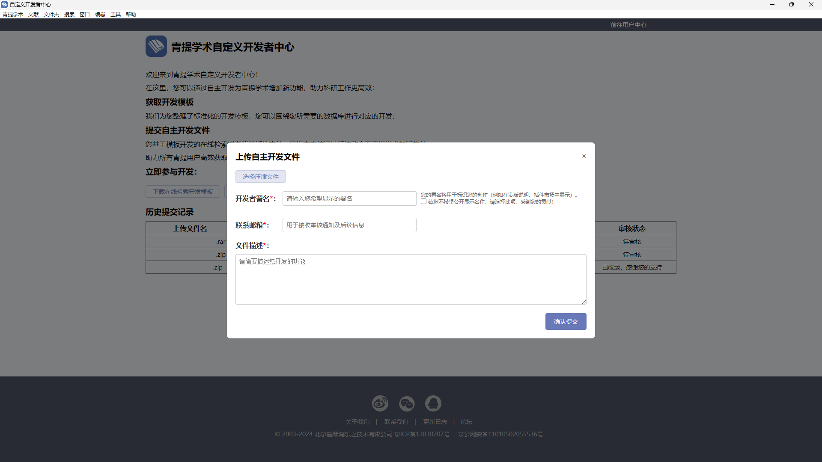Open the 工具 menu

pos(115,15)
